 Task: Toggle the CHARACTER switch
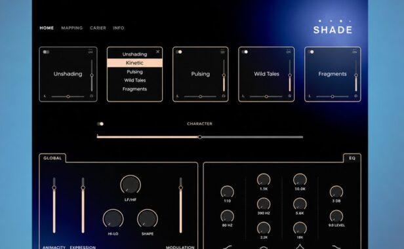(x=100, y=124)
